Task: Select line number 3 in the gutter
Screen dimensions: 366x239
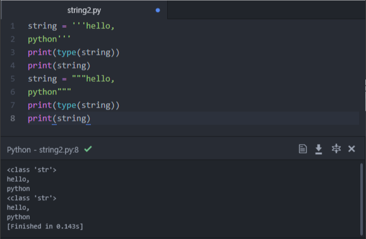Action: click(13, 52)
